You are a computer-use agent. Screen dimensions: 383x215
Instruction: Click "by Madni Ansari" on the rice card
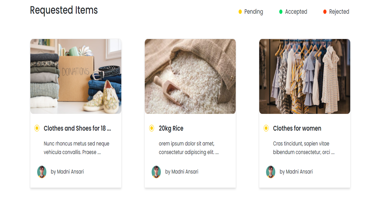point(182,172)
